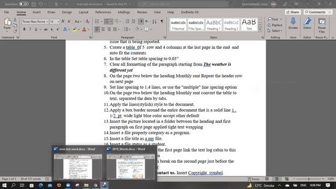Increase indent button
The width and height of the screenshot is (336, 189).
tap(133, 22)
